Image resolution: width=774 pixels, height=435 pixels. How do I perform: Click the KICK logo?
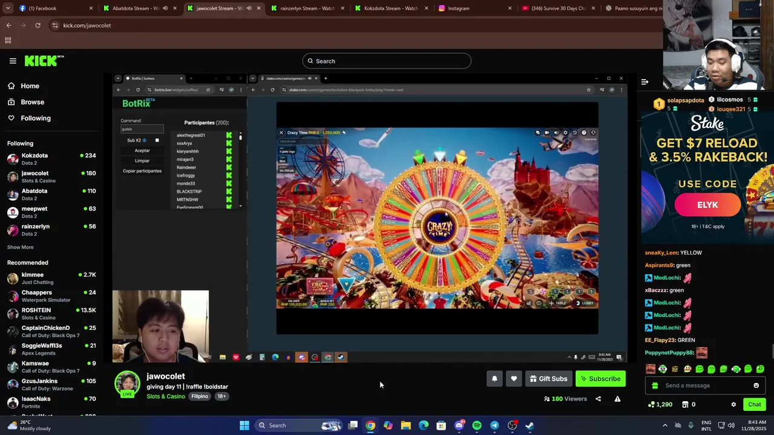pos(44,60)
